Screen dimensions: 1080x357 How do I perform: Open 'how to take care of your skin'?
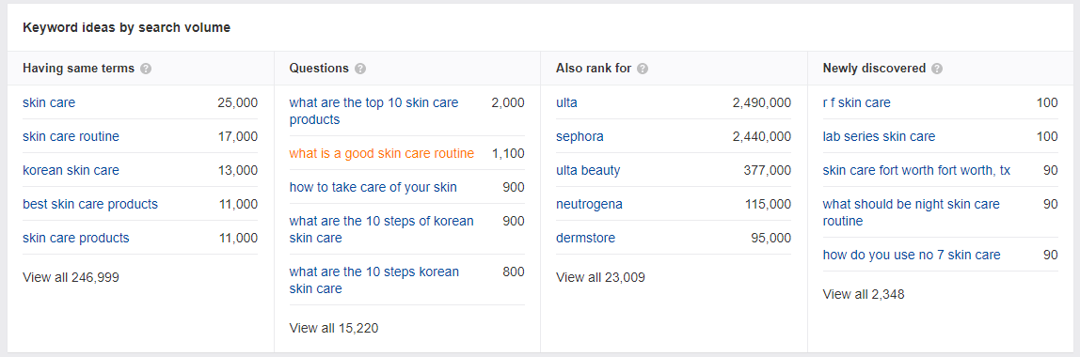coord(373,187)
